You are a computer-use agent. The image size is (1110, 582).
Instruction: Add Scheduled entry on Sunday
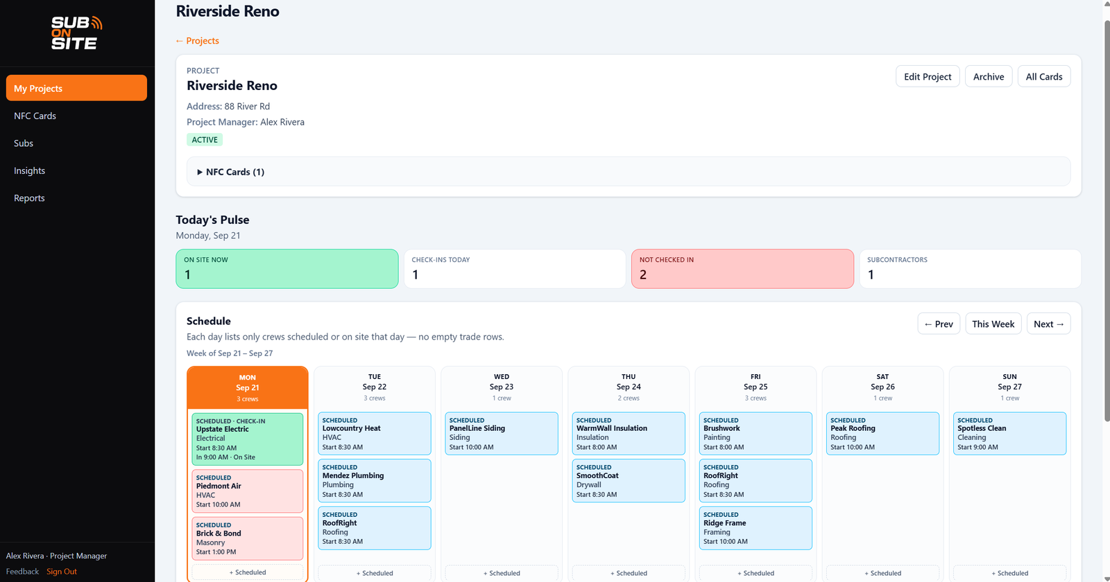1009,573
